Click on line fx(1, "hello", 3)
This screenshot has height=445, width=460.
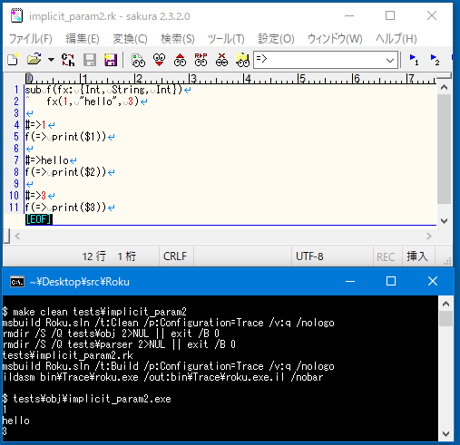[x=93, y=102]
